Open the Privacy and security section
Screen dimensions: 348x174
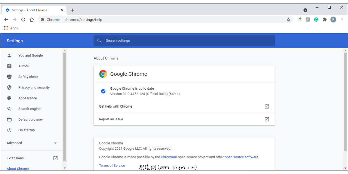point(34,88)
